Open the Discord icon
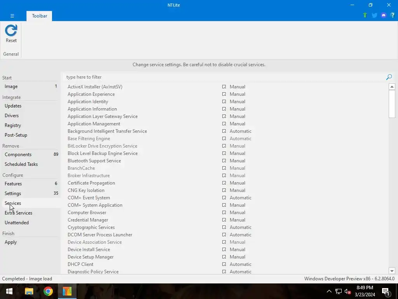 coord(384,15)
